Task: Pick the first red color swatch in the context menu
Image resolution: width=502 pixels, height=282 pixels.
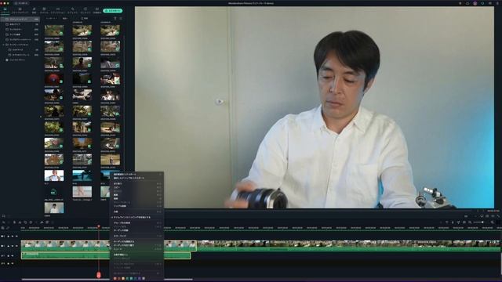Action: tap(115, 279)
